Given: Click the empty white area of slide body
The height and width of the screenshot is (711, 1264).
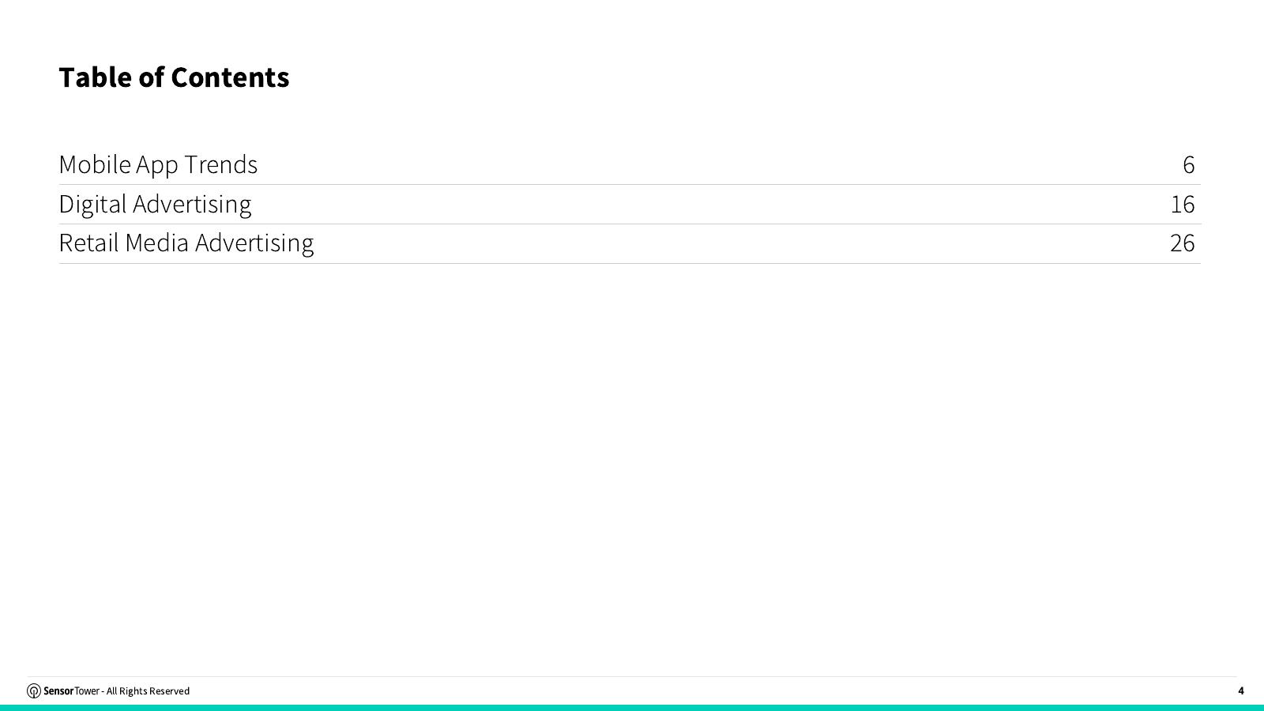Looking at the screenshot, I should [x=632, y=466].
